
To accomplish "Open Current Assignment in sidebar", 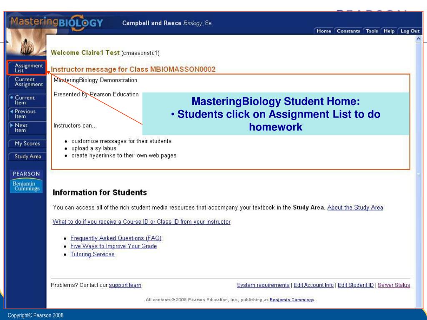I will (x=27, y=82).
